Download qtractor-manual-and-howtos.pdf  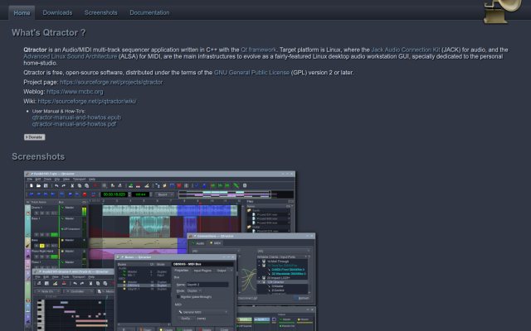[74, 124]
